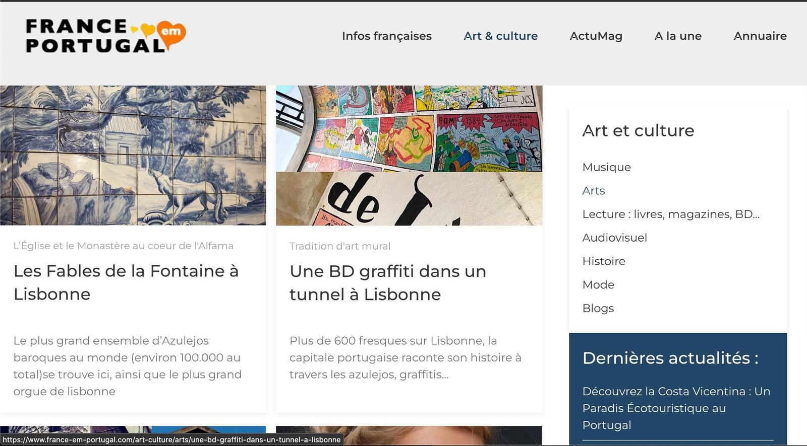
Task: Open the Infos françaises menu
Action: point(386,36)
